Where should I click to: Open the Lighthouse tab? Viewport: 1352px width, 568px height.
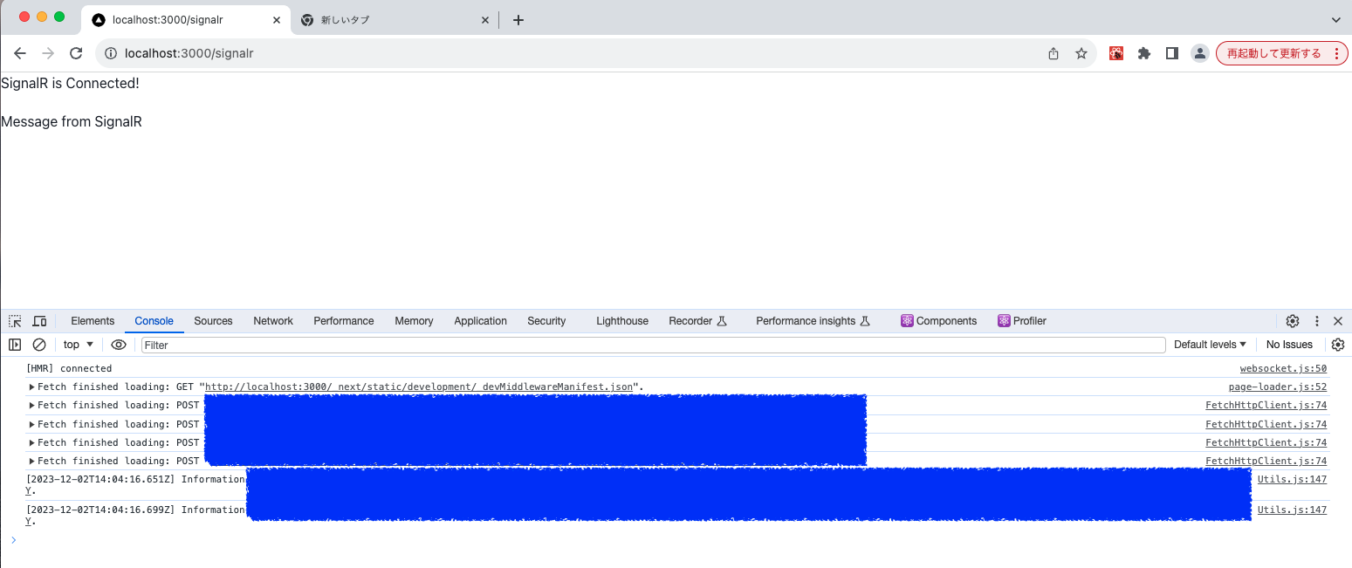coord(622,321)
